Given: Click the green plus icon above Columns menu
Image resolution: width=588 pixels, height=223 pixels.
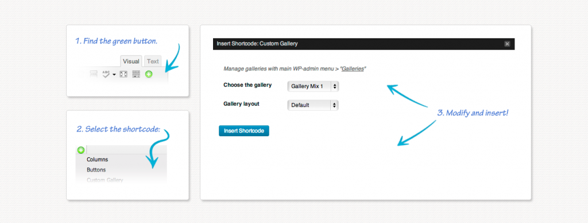Looking at the screenshot, I should tap(81, 150).
